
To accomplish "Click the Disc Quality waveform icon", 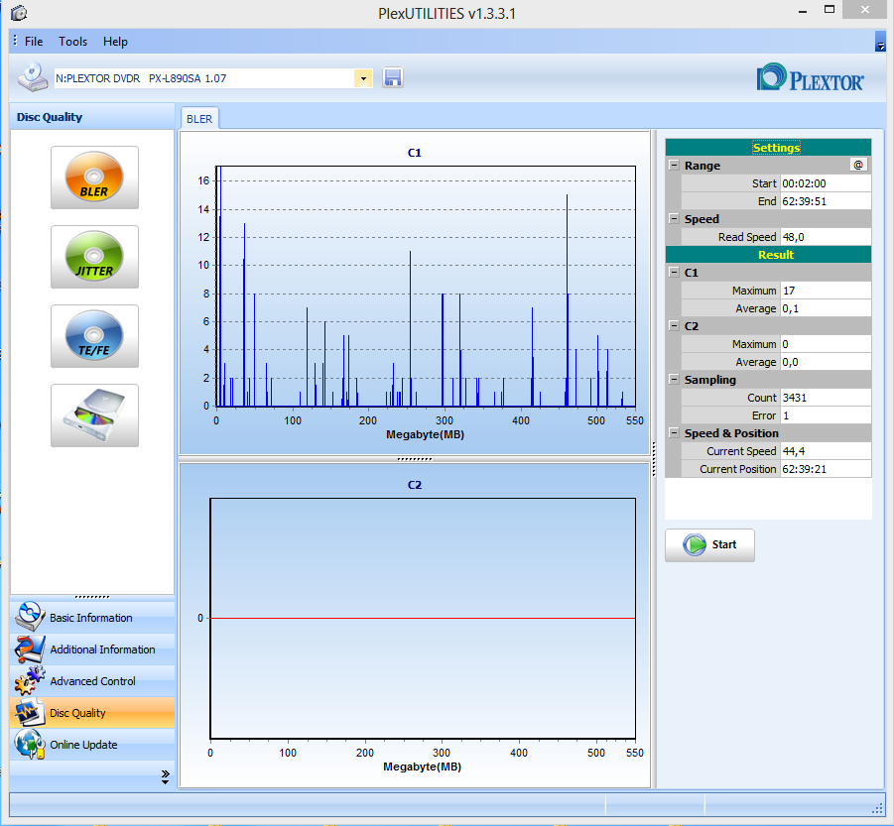I will (x=30, y=712).
